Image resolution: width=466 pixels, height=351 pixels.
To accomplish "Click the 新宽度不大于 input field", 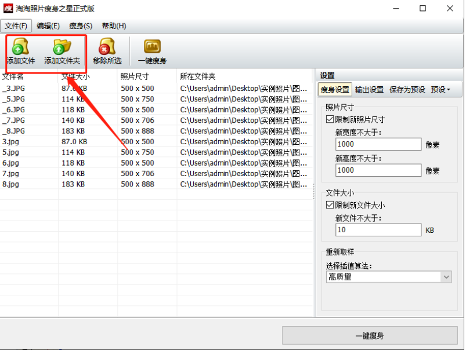I will (378, 144).
